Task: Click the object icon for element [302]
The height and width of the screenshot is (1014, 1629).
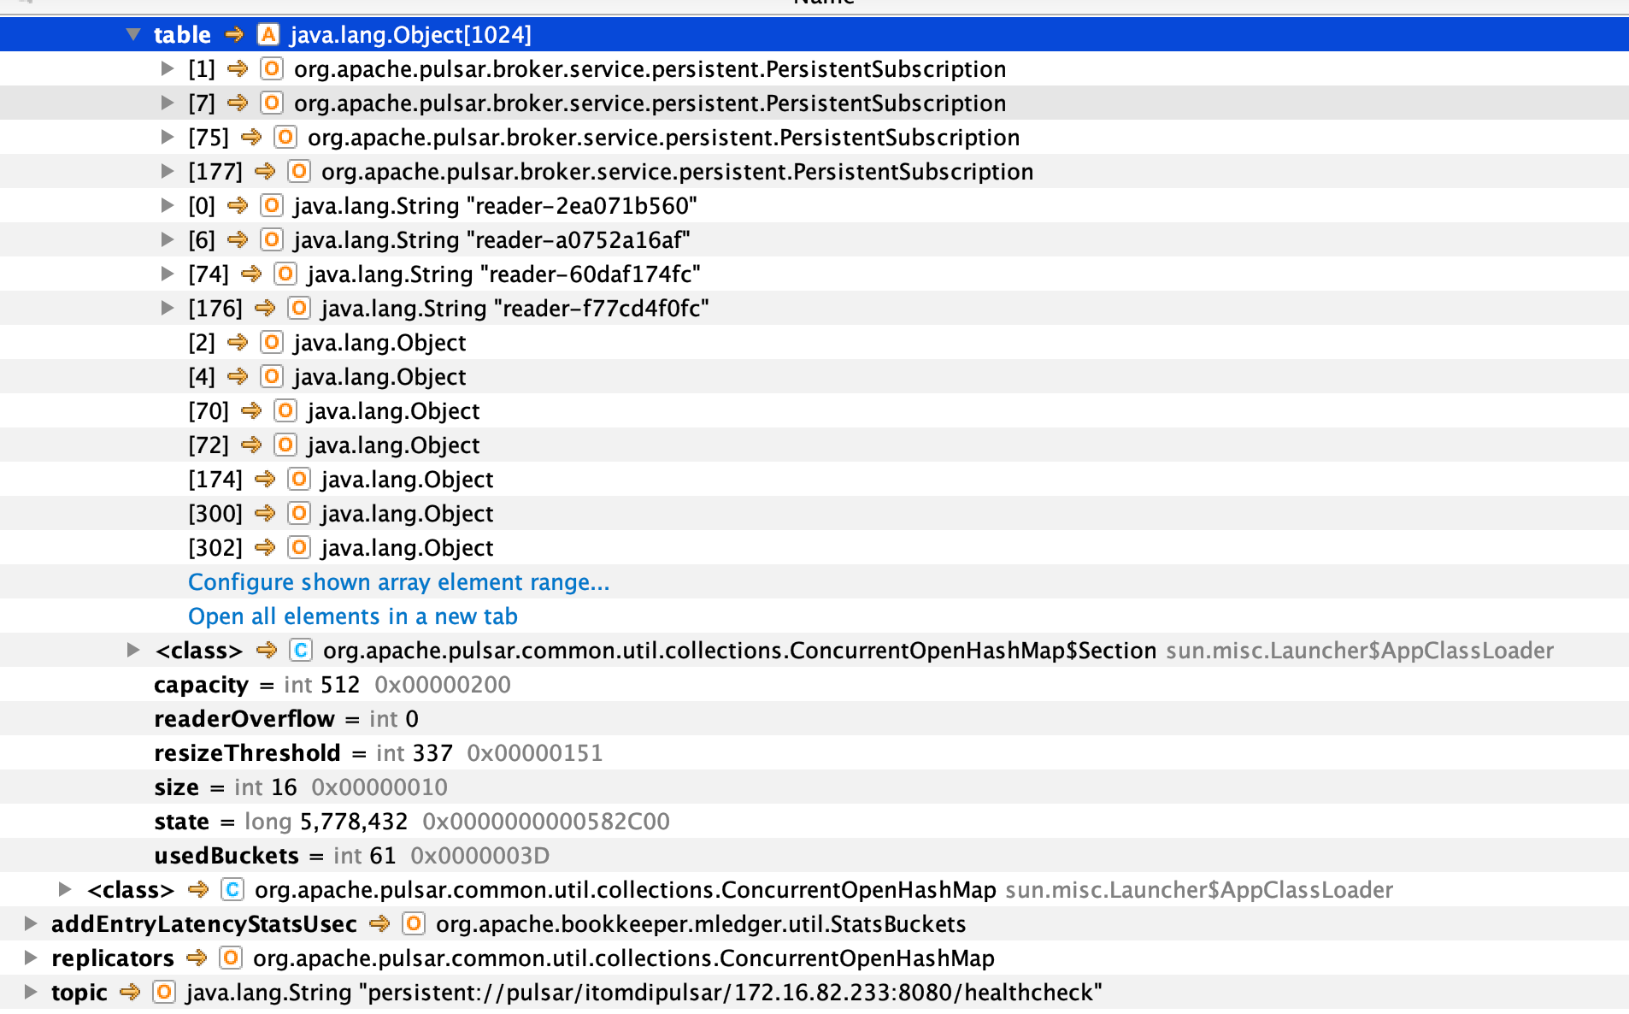Action: pyautogui.click(x=299, y=548)
